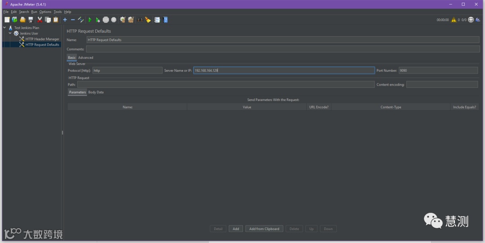Select the Parameters tab
Screen dimensions: 485x243
point(77,92)
